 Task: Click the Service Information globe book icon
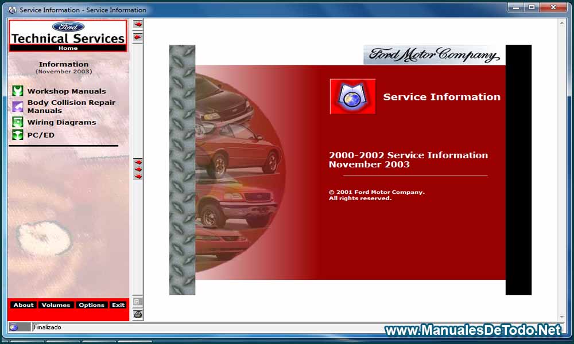pyautogui.click(x=352, y=96)
